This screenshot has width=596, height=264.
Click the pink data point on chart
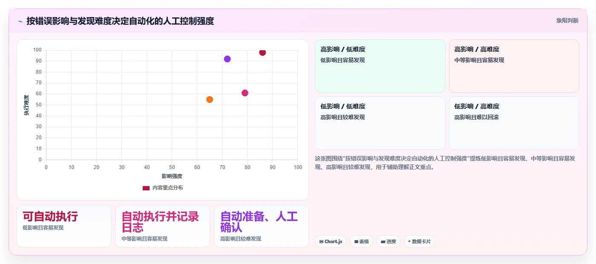245,93
